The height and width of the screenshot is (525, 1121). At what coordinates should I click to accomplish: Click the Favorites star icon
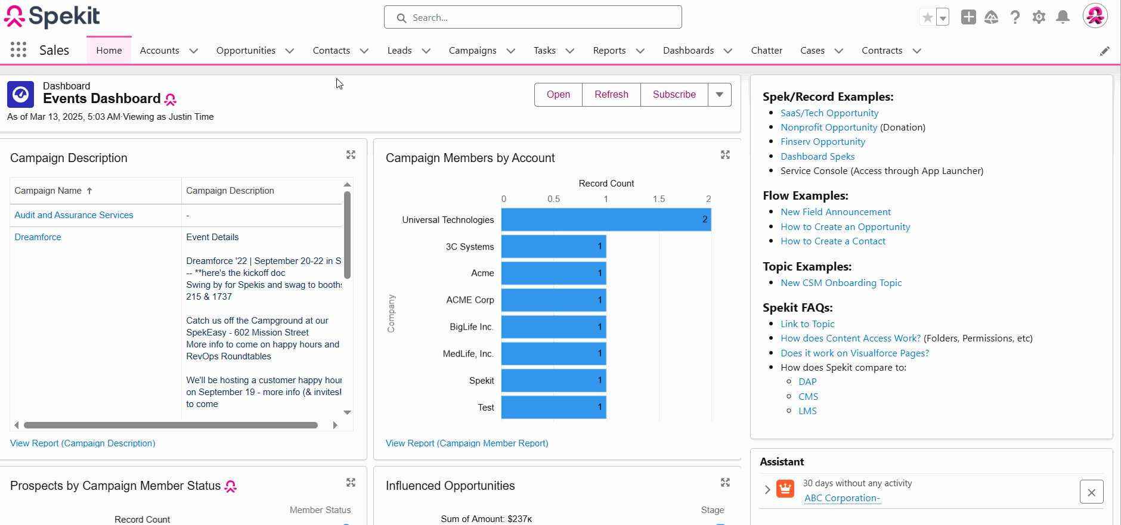tap(928, 17)
